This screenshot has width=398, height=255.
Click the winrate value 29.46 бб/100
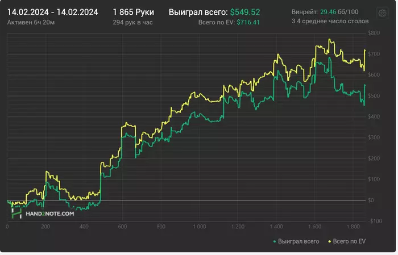(x=339, y=12)
